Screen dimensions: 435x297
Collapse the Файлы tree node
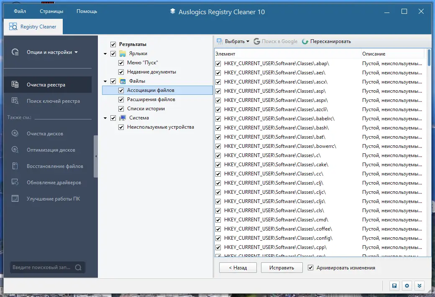(x=105, y=81)
